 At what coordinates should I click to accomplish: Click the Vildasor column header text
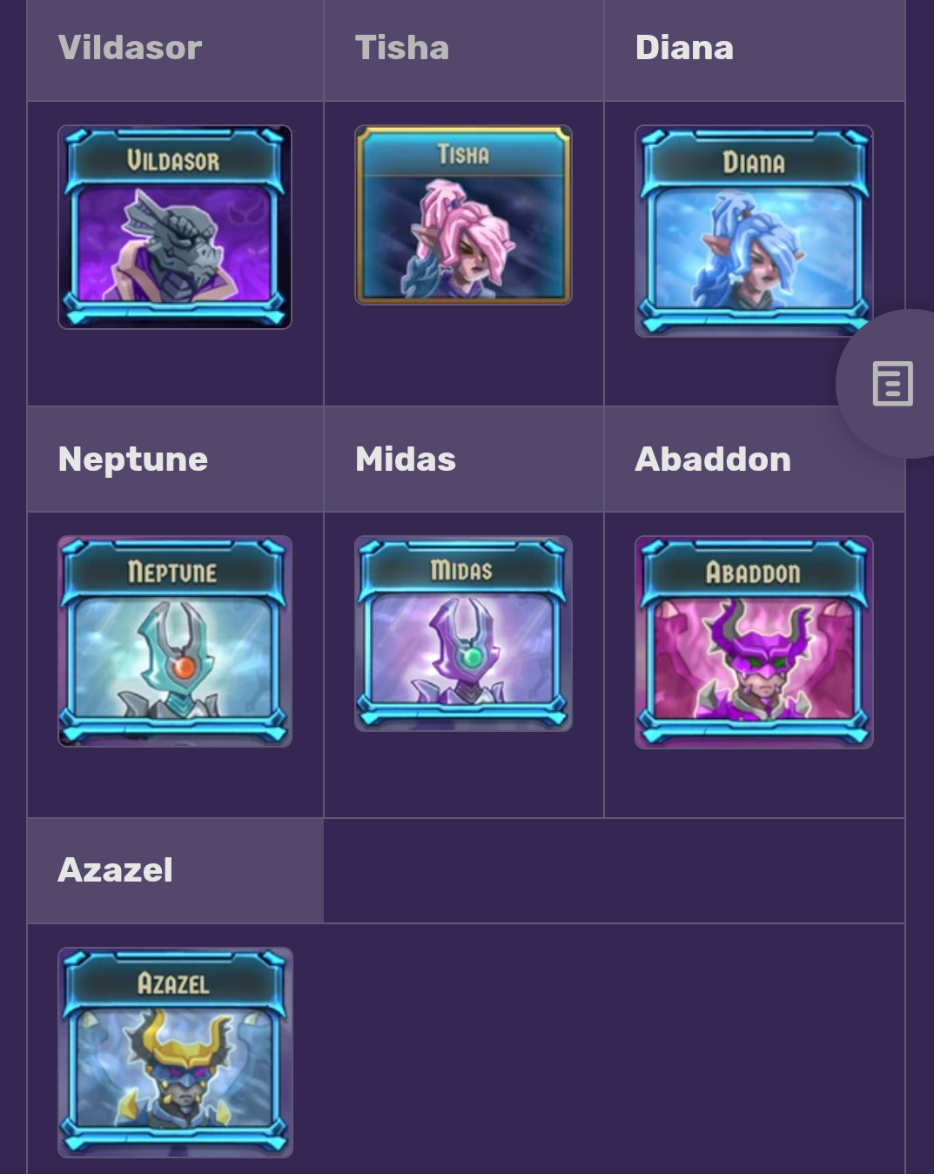pyautogui.click(x=130, y=48)
